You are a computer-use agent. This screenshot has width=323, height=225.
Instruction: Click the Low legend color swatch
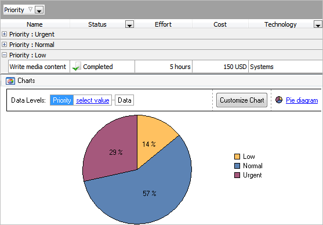click(x=237, y=157)
